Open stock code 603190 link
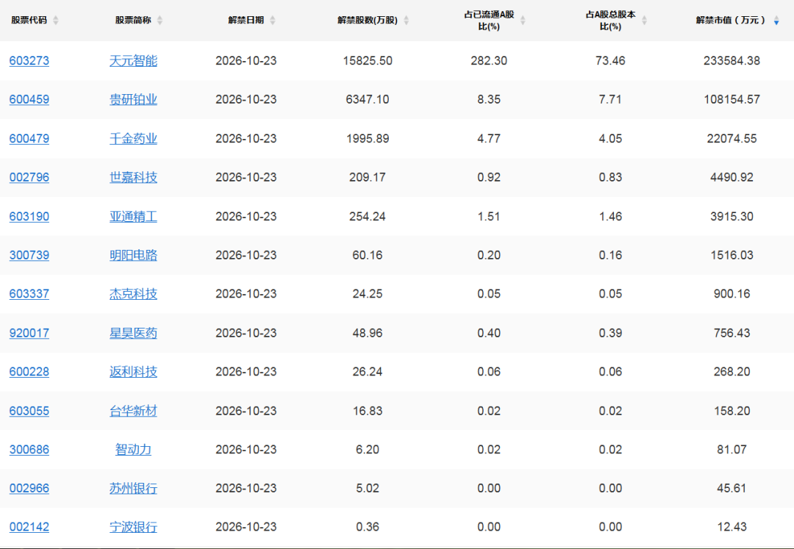 click(x=29, y=217)
